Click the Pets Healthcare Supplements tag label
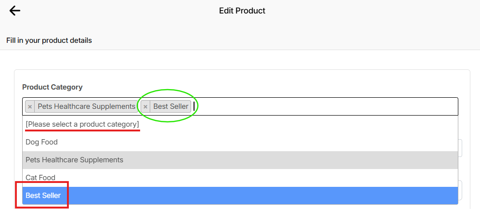The height and width of the screenshot is (209, 480). [87, 106]
